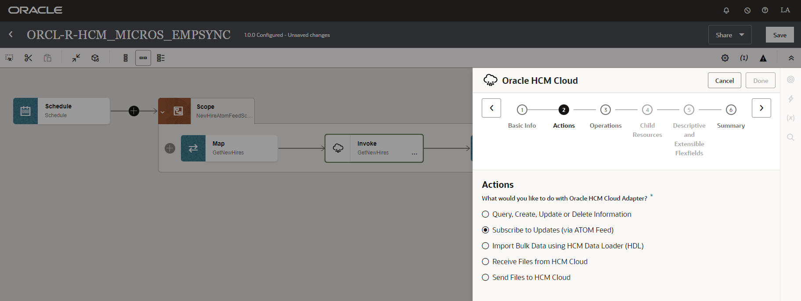Click the ORACLE logo
The height and width of the screenshot is (301, 801).
[35, 10]
